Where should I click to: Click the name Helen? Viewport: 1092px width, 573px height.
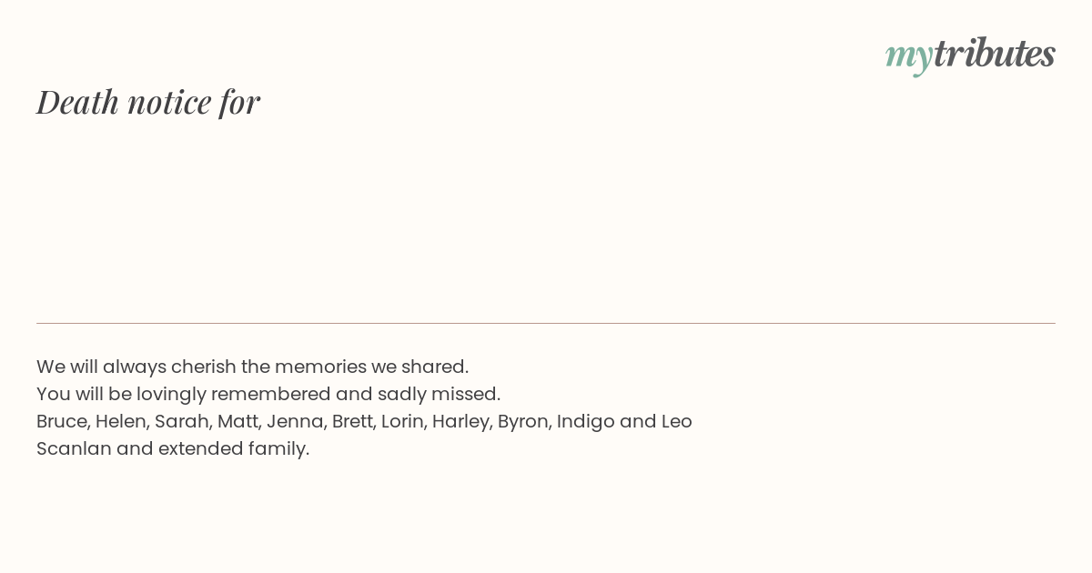(120, 421)
